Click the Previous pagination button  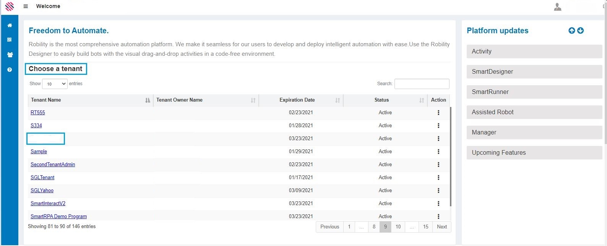(329, 227)
